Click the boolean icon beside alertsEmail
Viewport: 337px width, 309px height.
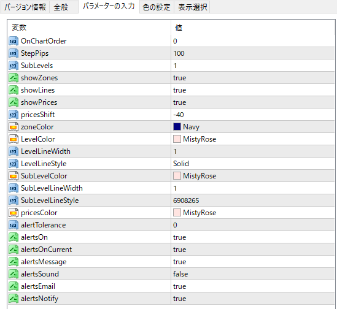click(14, 286)
